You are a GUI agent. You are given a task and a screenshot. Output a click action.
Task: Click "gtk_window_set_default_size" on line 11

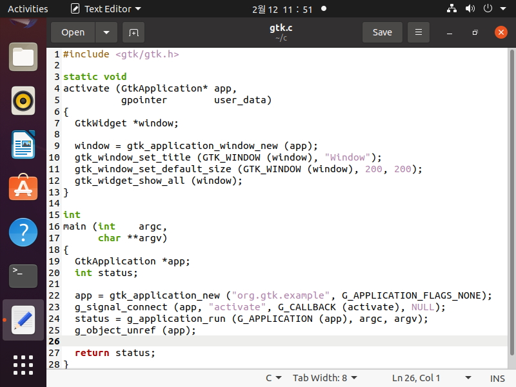click(153, 169)
